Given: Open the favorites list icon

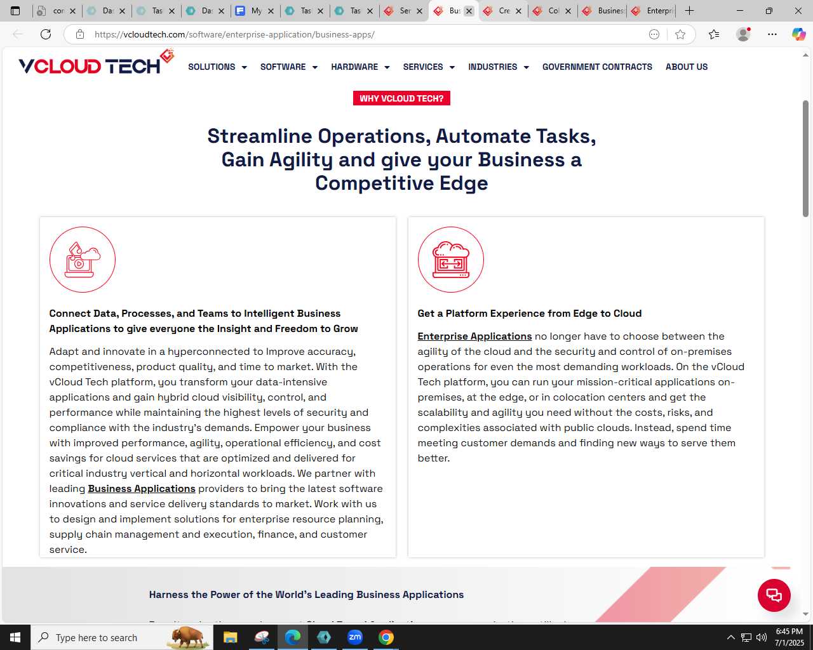Looking at the screenshot, I should coord(714,34).
